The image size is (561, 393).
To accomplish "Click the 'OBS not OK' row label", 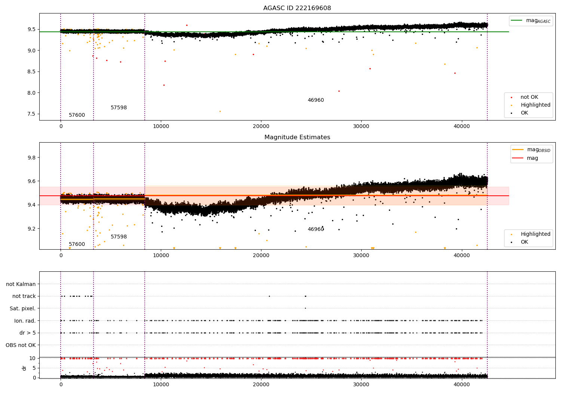I will pos(21,345).
